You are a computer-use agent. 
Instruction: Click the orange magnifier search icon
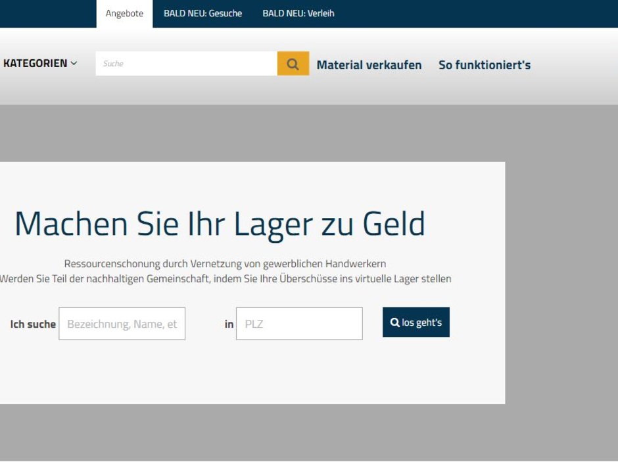tap(292, 63)
